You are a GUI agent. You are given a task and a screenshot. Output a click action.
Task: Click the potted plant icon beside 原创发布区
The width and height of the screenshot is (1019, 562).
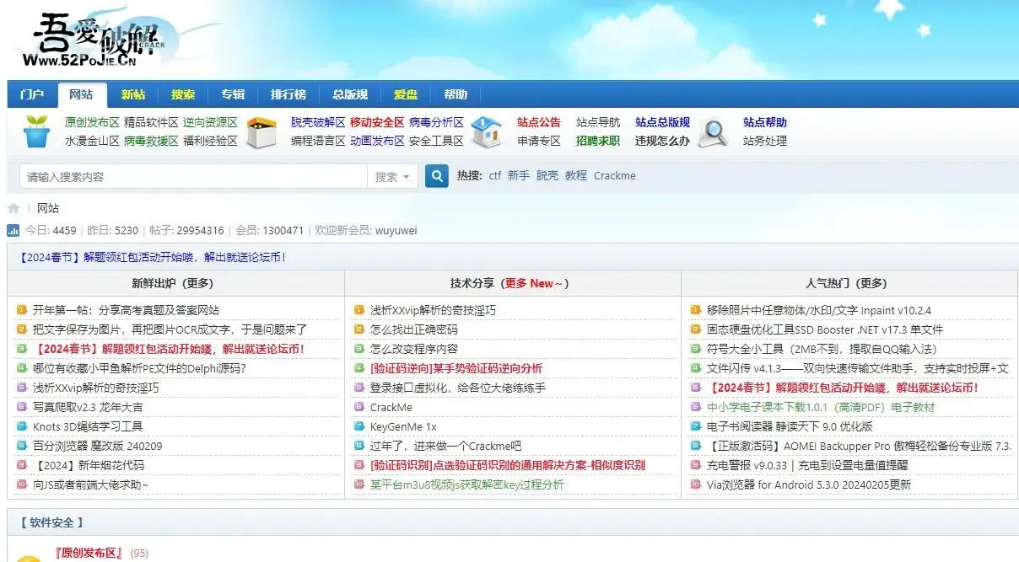coord(35,131)
